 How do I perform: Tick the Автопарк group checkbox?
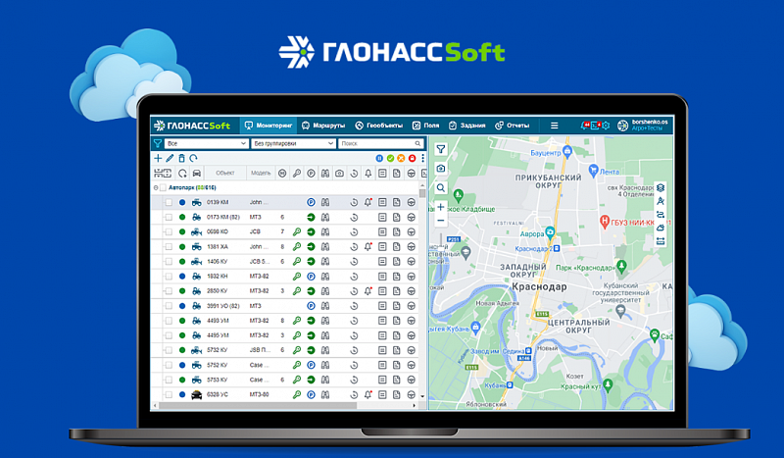click(163, 187)
